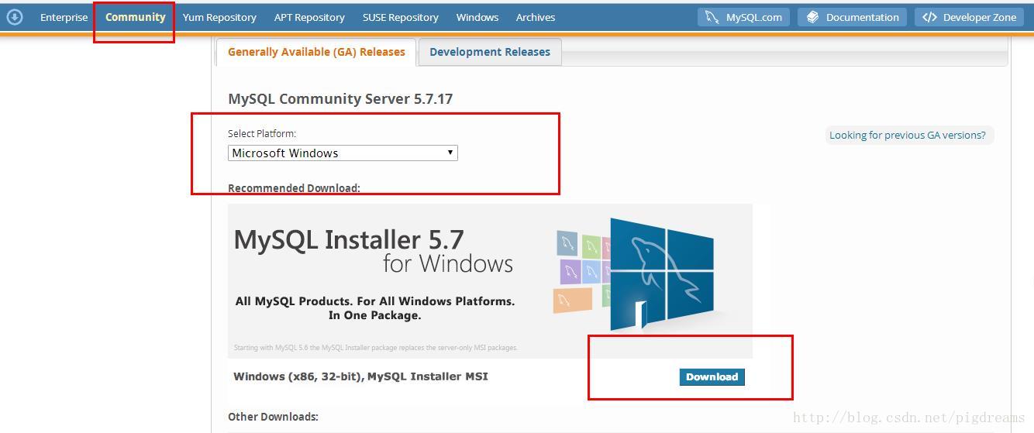Click the code brackets icon for Developer Zone

pos(929,17)
